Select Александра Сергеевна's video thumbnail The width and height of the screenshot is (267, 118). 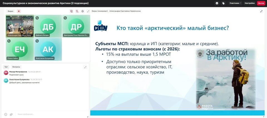[x=20, y=26]
